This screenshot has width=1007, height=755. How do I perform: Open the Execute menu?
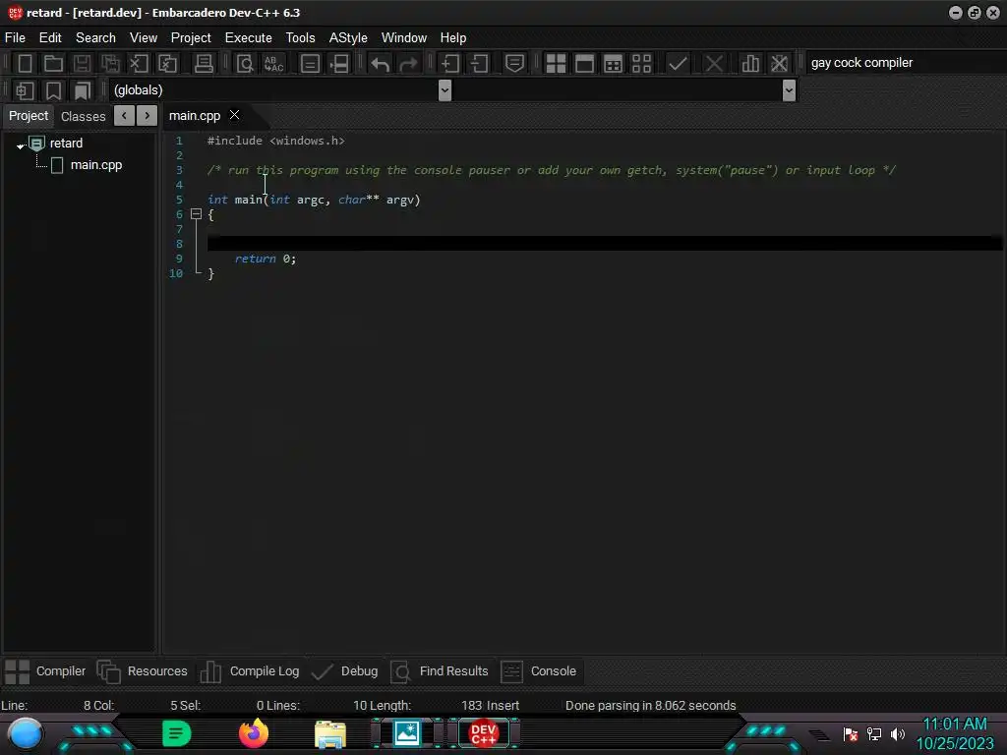(249, 38)
